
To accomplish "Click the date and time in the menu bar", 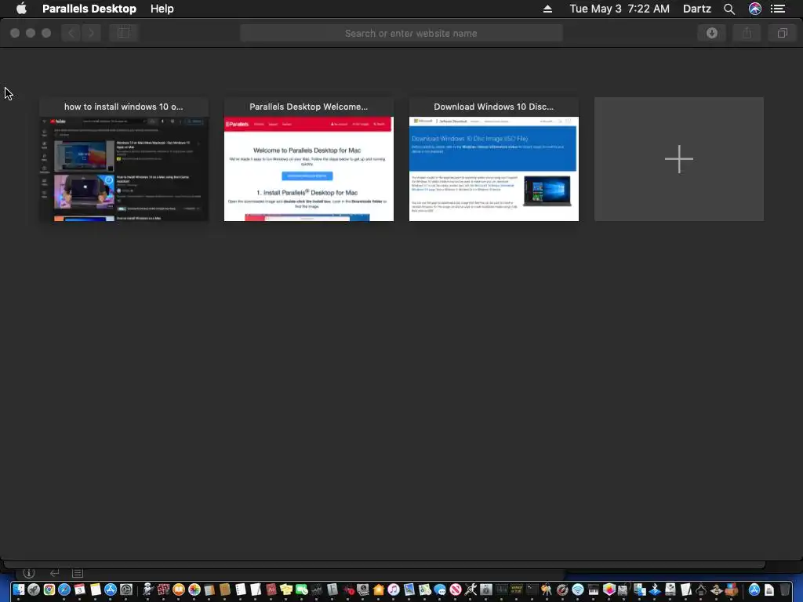I will [620, 9].
